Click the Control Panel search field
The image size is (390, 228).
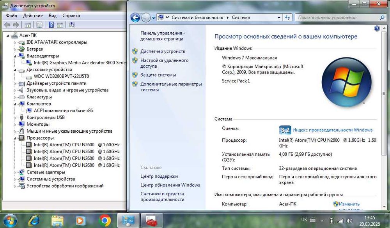pos(338,18)
